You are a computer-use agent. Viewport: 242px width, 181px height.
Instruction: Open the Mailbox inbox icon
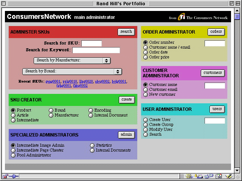pos(199,176)
